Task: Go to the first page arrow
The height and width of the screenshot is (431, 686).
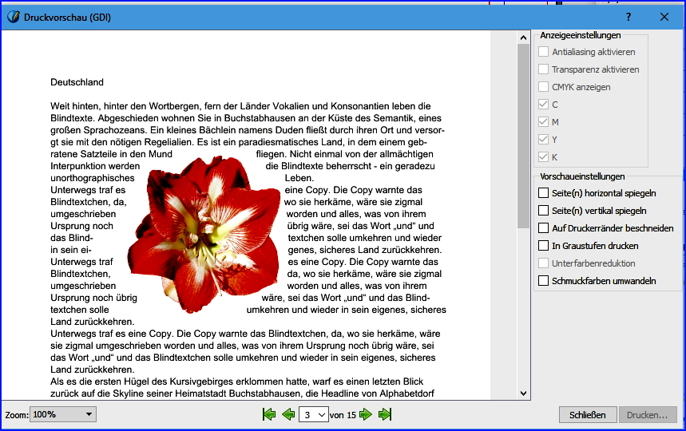Action: (x=269, y=414)
